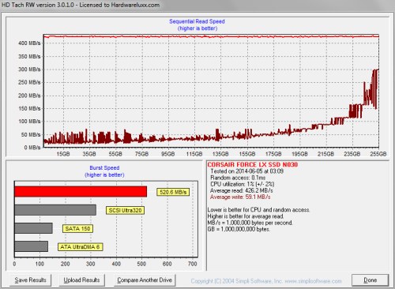Click the Lower is better for CPU note
Image resolution: width=395 pixels, height=289 pixels.
point(258,210)
